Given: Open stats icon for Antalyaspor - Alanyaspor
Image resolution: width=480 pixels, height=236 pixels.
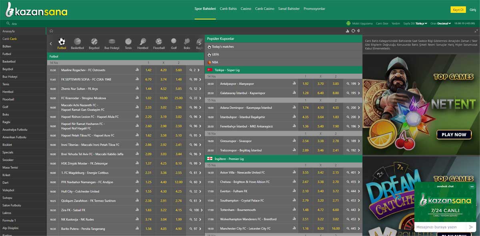Looking at the screenshot, I should [x=294, y=83].
